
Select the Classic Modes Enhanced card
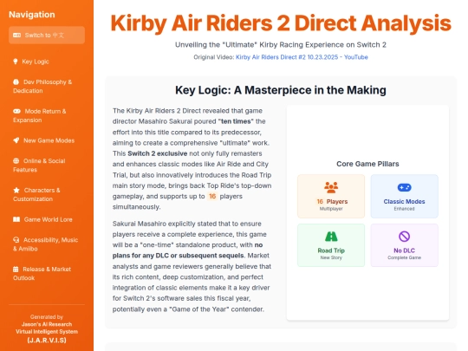coord(404,197)
